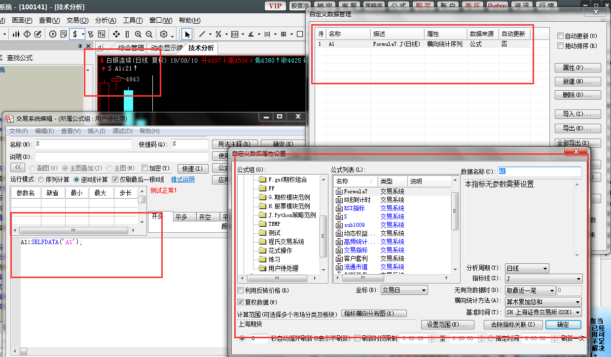Enable 自动更新 checkbox in data management window

coord(560,36)
